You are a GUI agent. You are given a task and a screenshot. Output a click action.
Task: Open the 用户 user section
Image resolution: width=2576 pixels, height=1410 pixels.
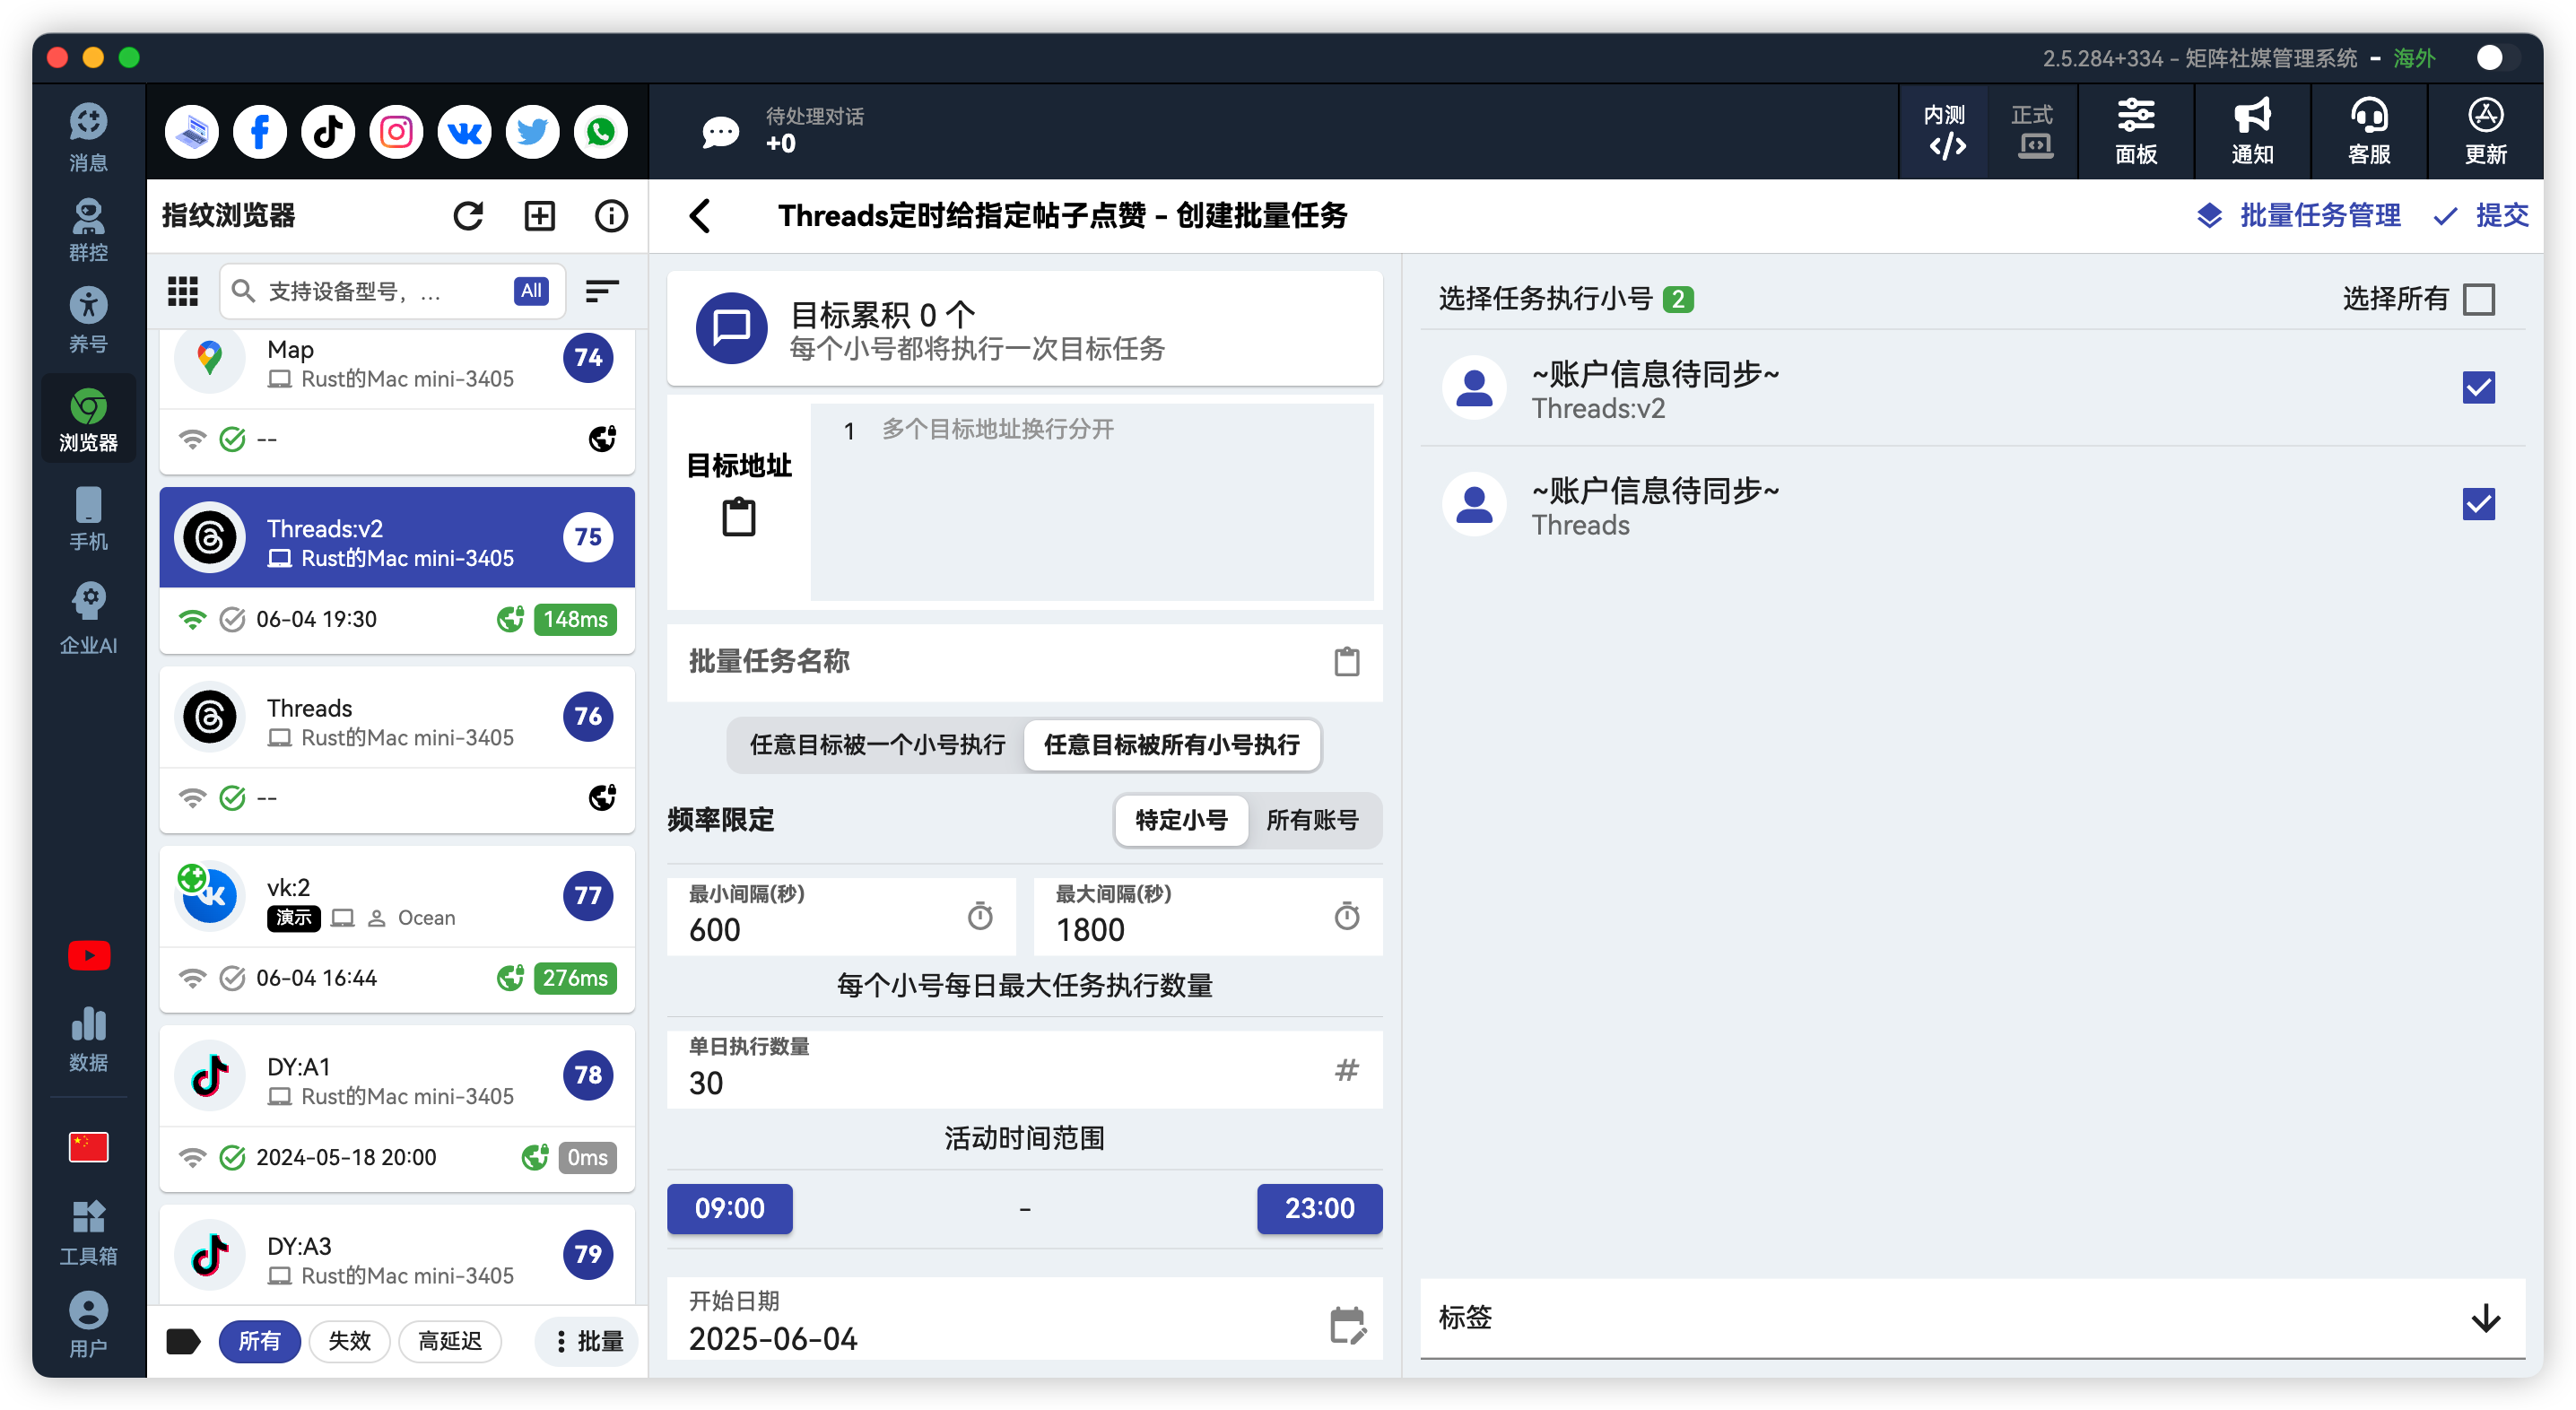point(88,1324)
